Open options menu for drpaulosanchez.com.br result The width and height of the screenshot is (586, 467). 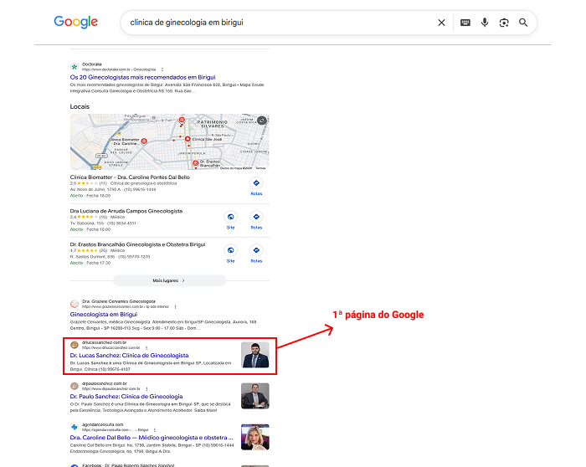[146, 389]
